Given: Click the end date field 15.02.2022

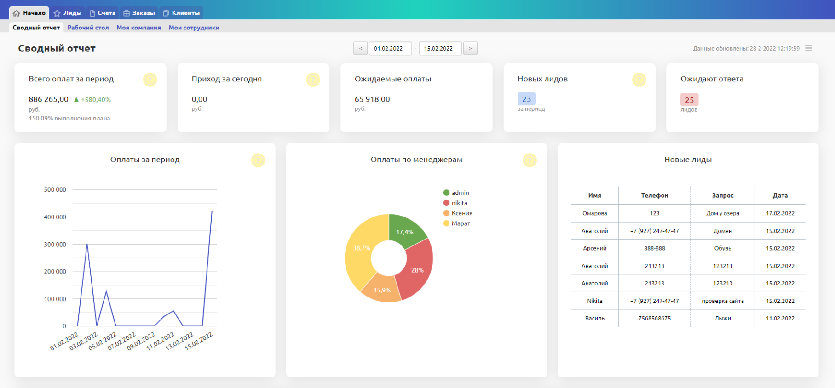Looking at the screenshot, I should pyautogui.click(x=440, y=48).
